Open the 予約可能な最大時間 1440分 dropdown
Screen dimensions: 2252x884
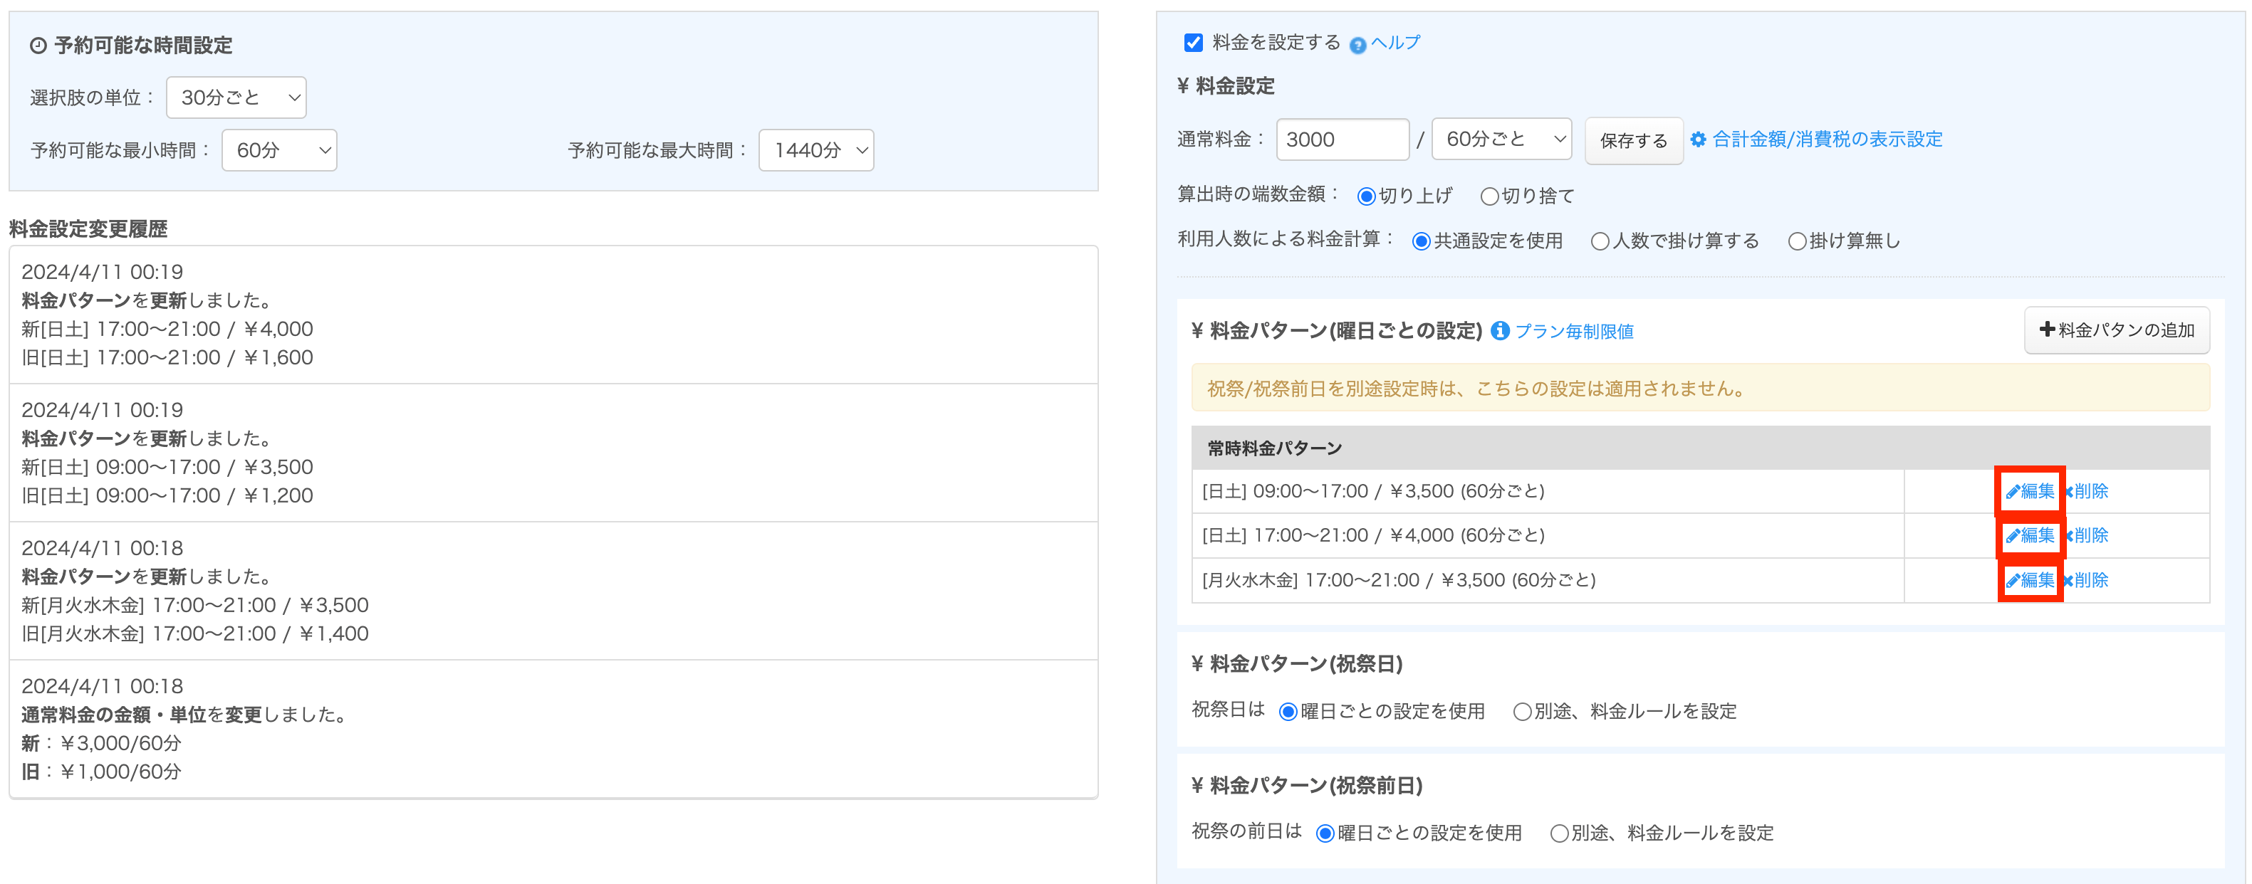point(815,150)
